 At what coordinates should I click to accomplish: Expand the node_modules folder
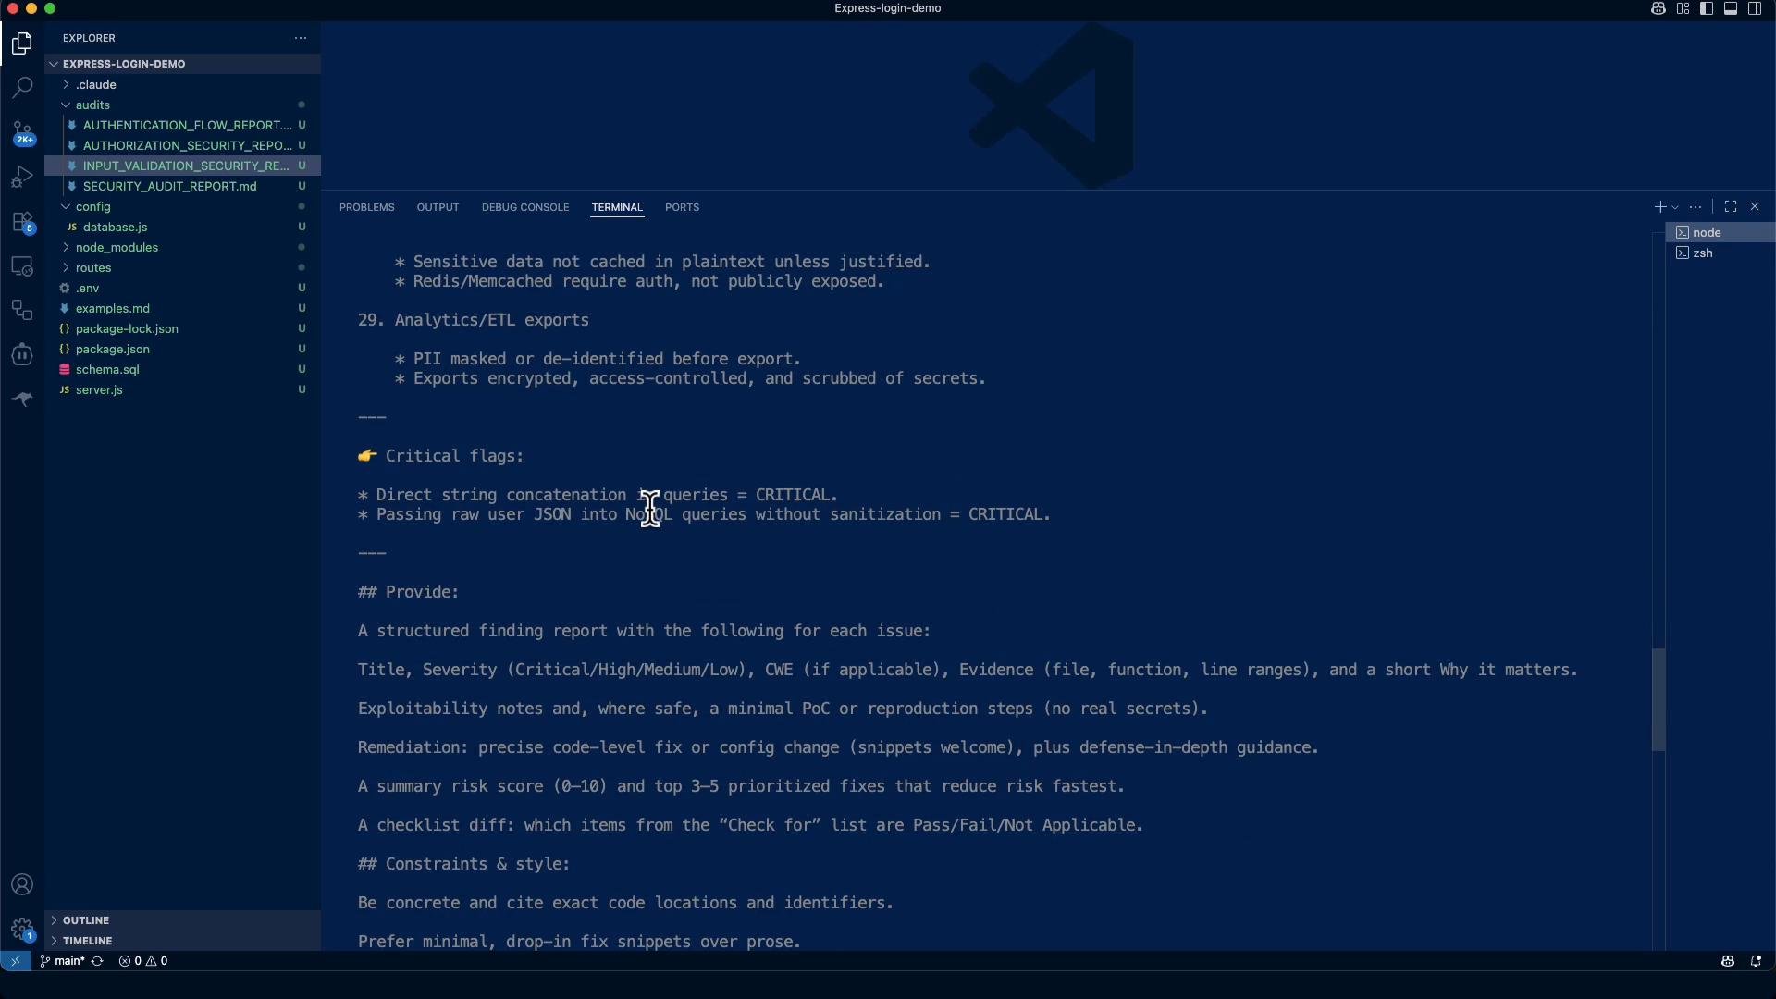coord(182,248)
